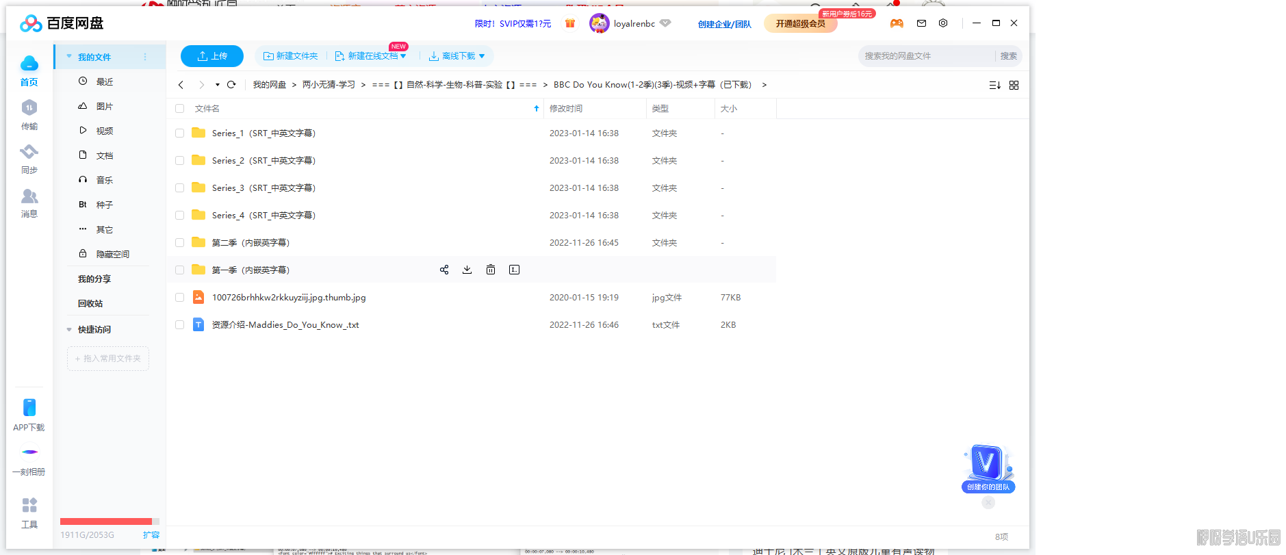Open the 离线下载 dropdown arrow
The height and width of the screenshot is (555, 1286).
tap(482, 56)
